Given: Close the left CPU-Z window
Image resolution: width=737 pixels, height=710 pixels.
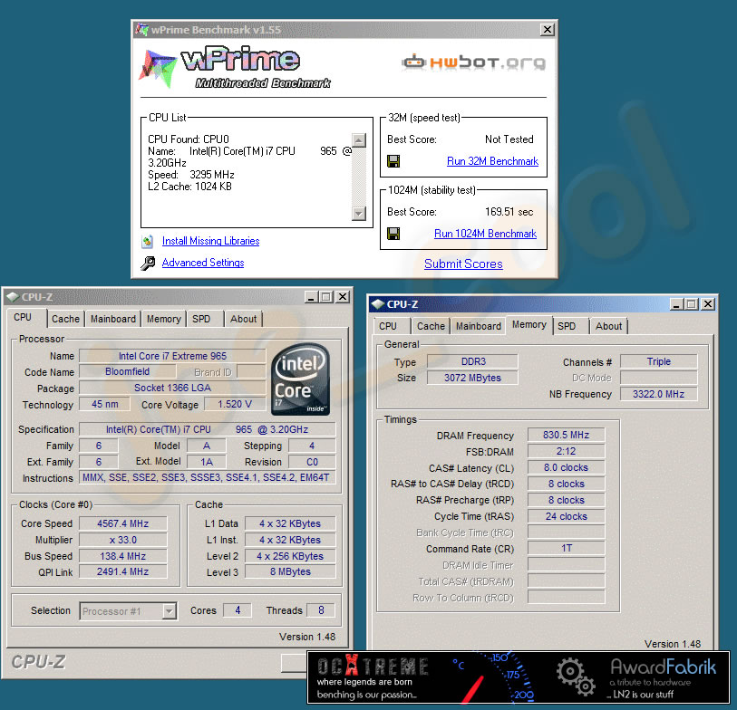Looking at the screenshot, I should point(344,297).
